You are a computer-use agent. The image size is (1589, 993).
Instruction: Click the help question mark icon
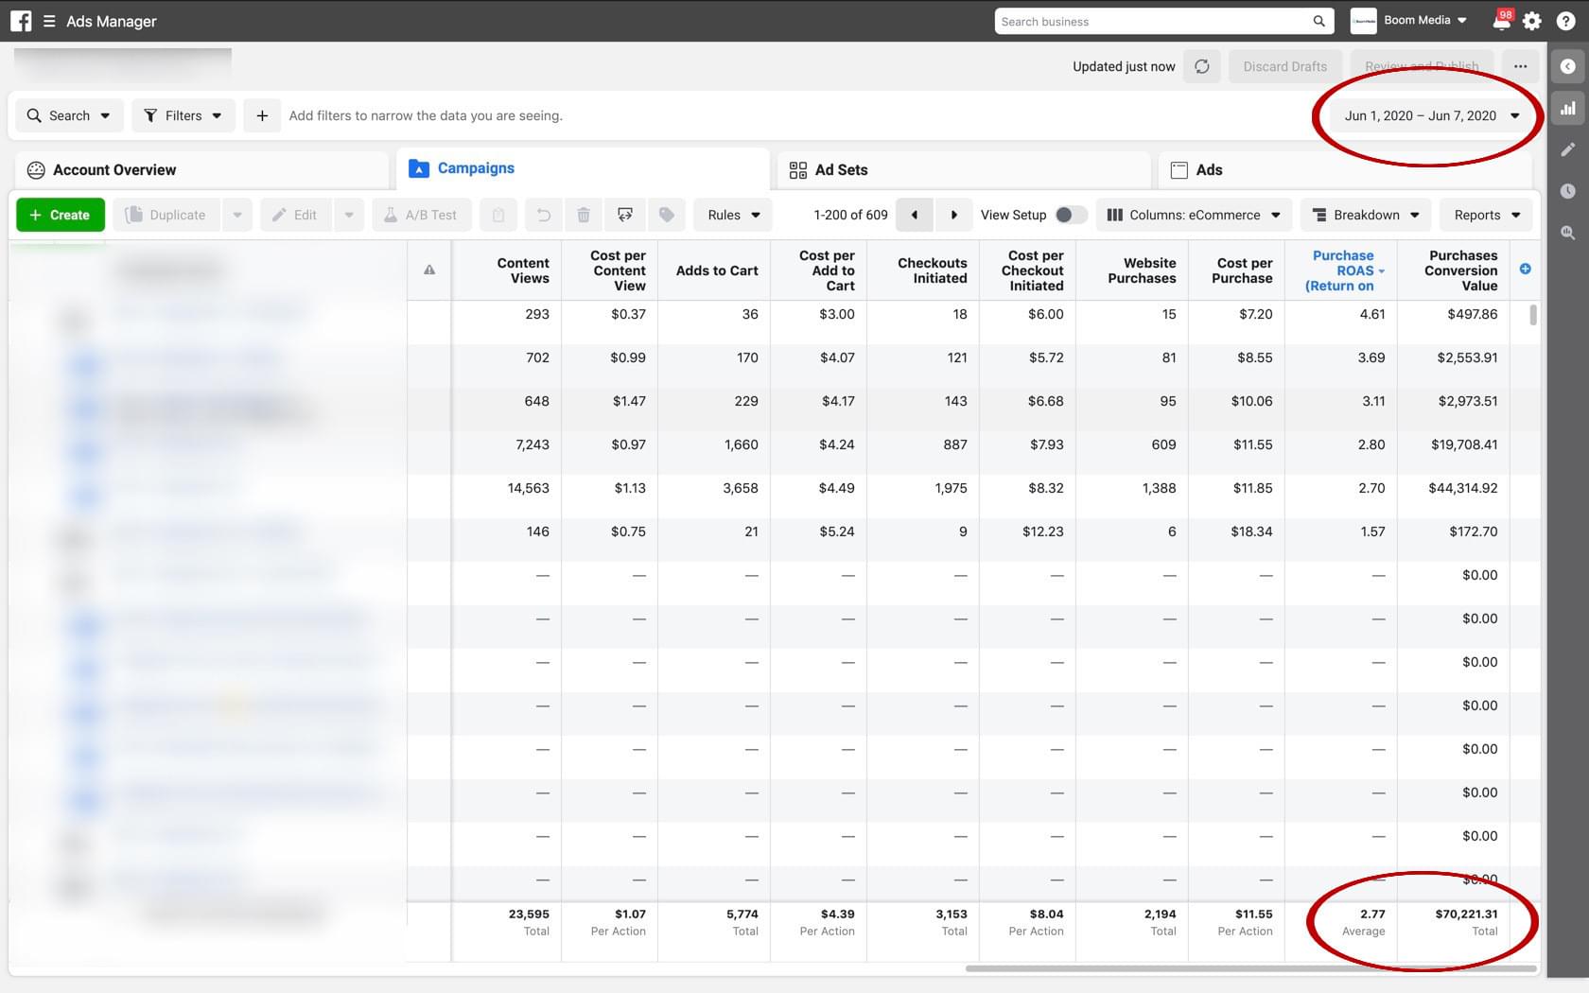[1565, 21]
